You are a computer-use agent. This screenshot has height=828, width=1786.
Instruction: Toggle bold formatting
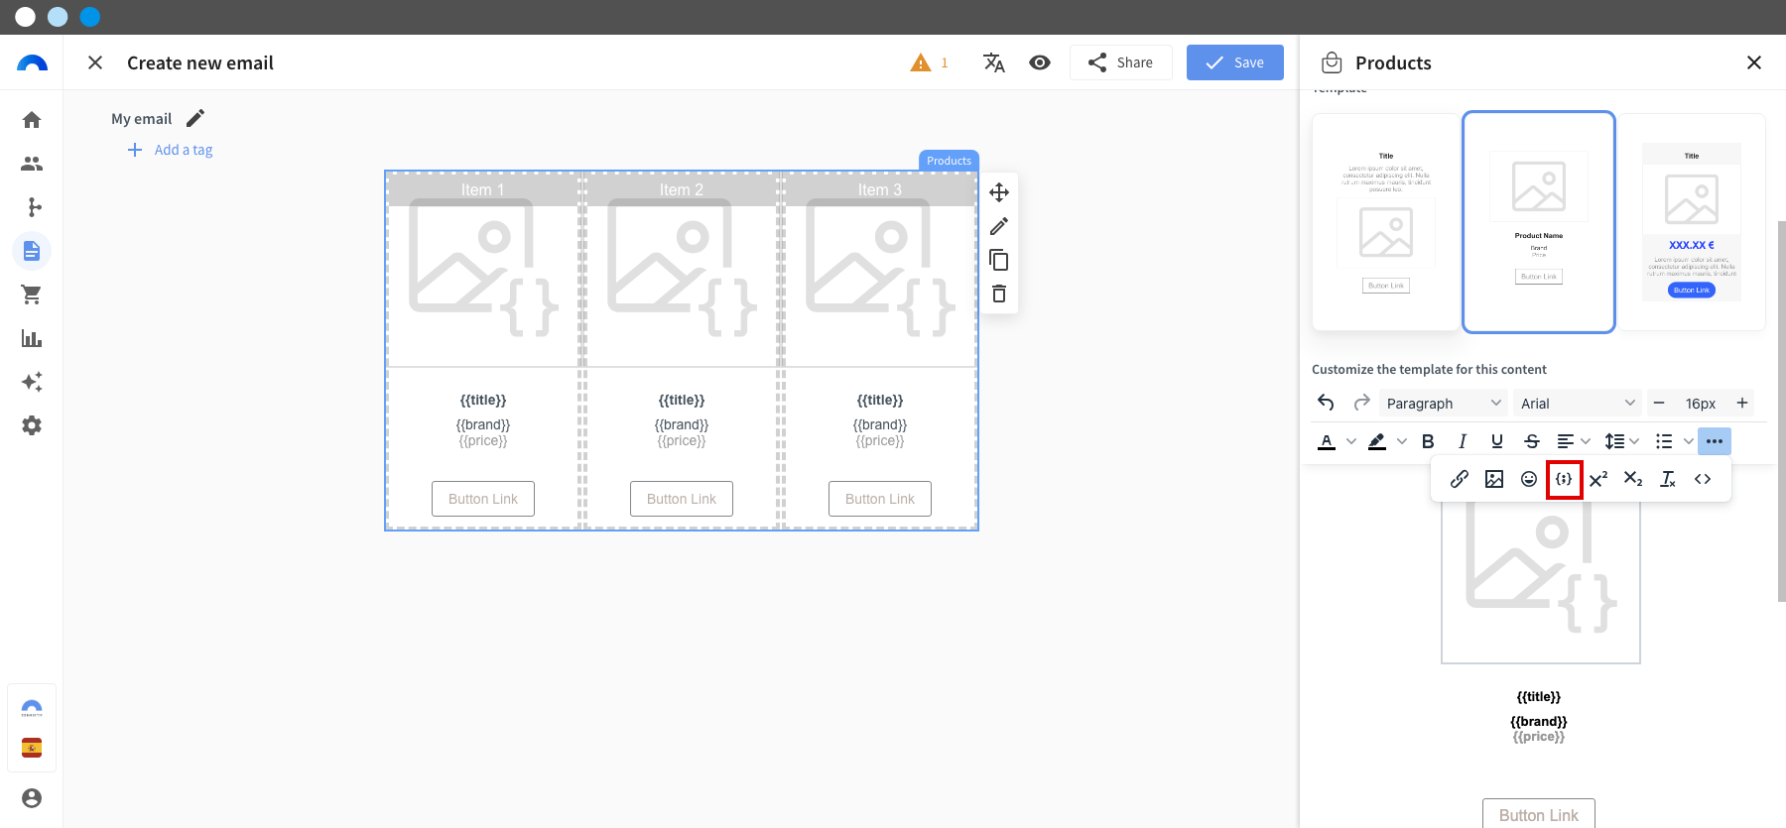click(1428, 441)
